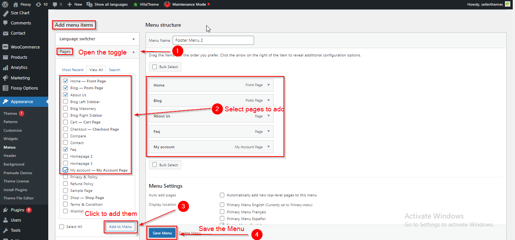
Task: Click Bulk Select above the Home item
Action: 165,67
